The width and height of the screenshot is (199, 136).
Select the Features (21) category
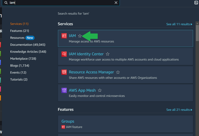(x=20, y=31)
